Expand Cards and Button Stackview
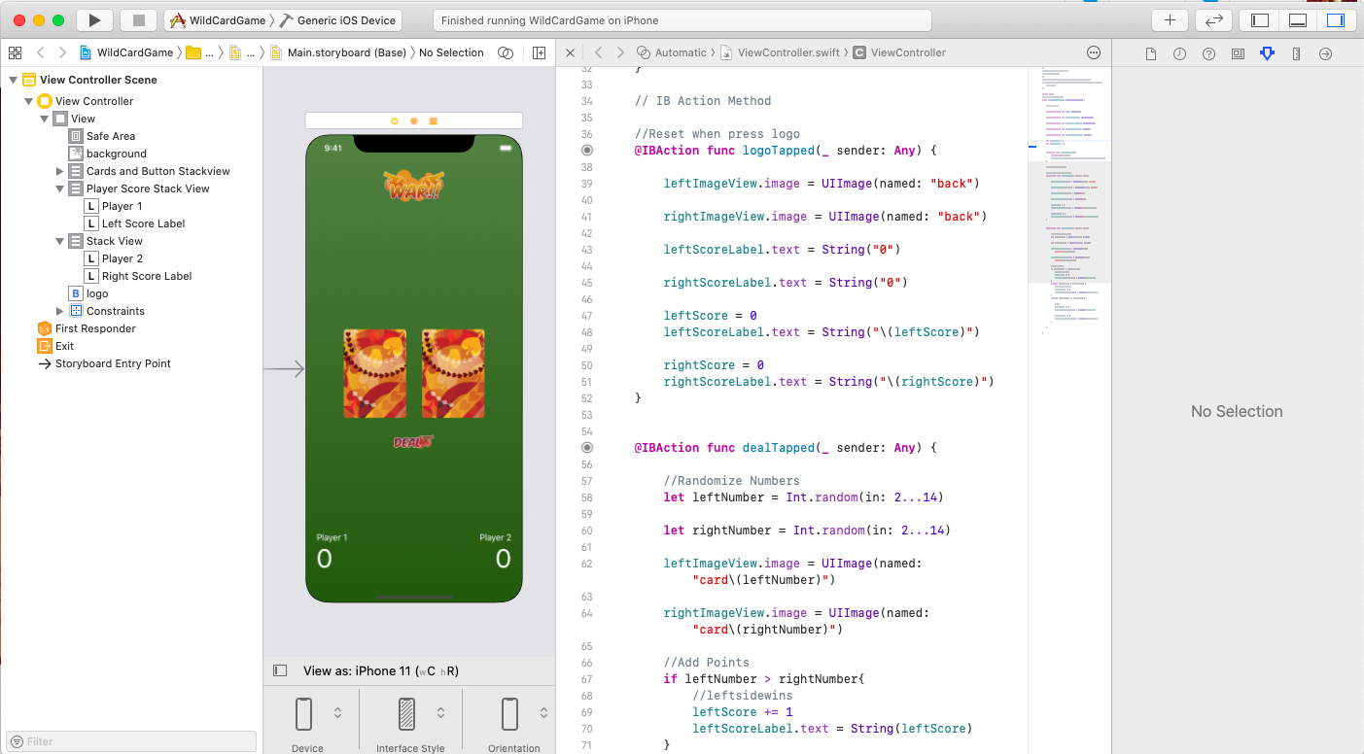Viewport: 1364px width, 754px height. [60, 171]
